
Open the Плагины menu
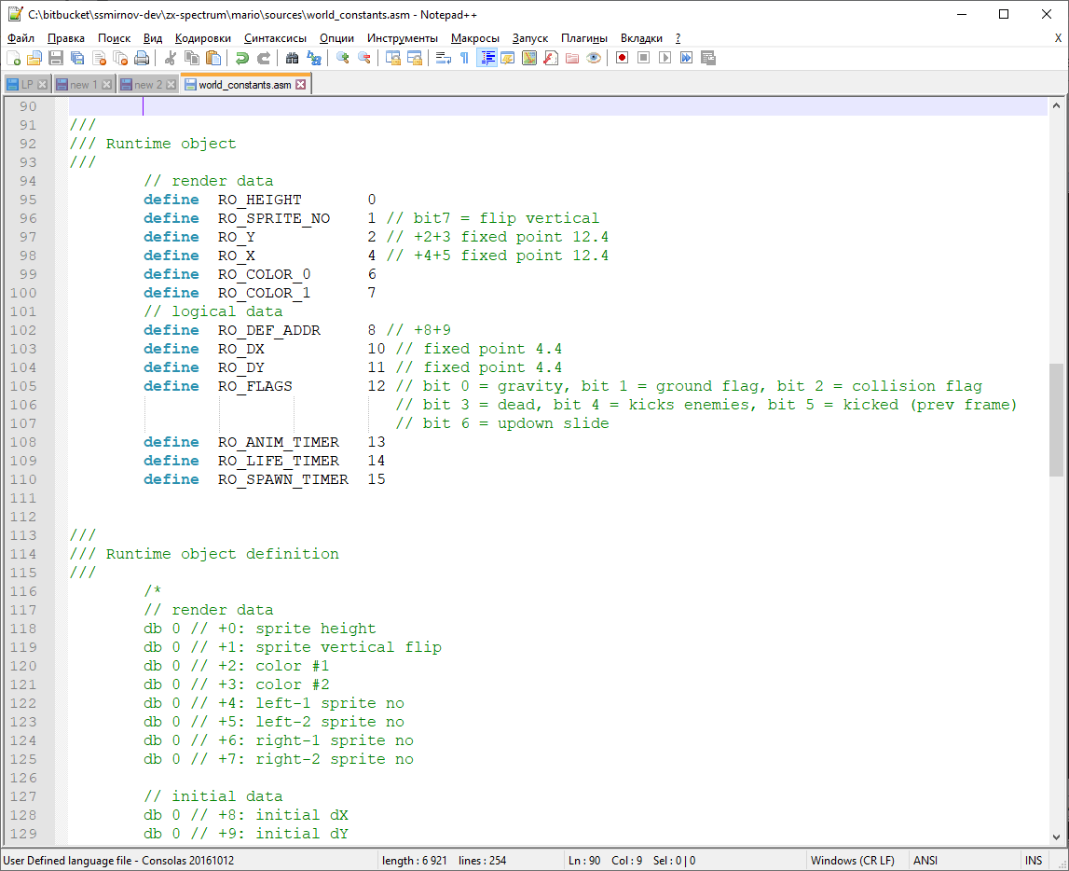coord(583,38)
